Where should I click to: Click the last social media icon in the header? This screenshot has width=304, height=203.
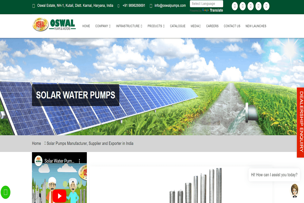click(266, 6)
